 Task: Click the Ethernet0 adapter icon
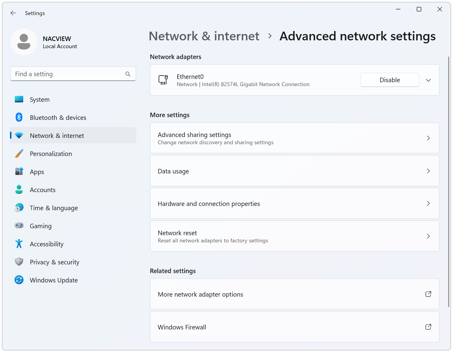coord(163,80)
